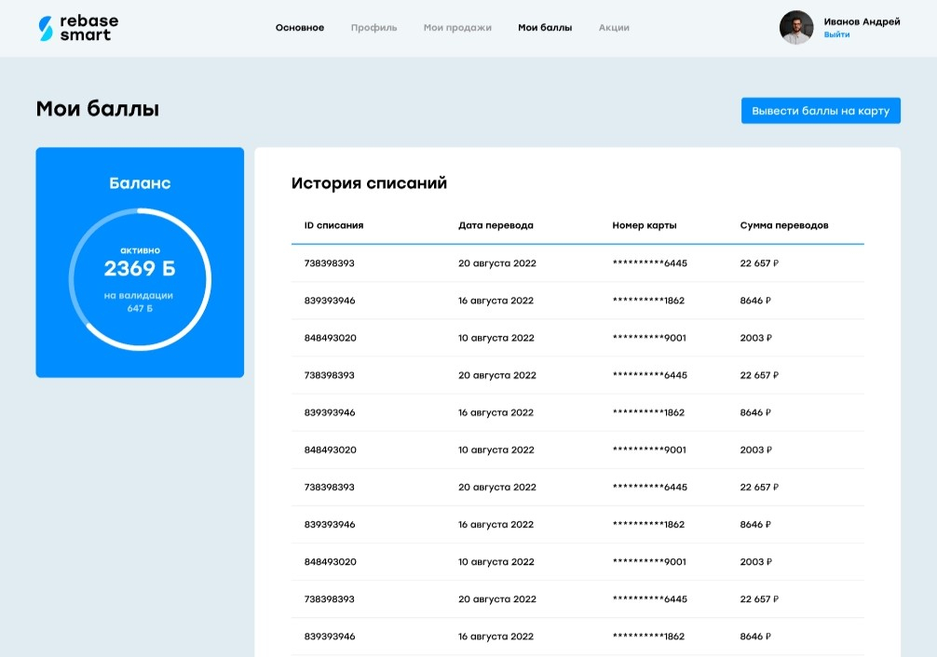The height and width of the screenshot is (657, 937).
Task: Select the topmost row ID 738398393
Action: 329,263
